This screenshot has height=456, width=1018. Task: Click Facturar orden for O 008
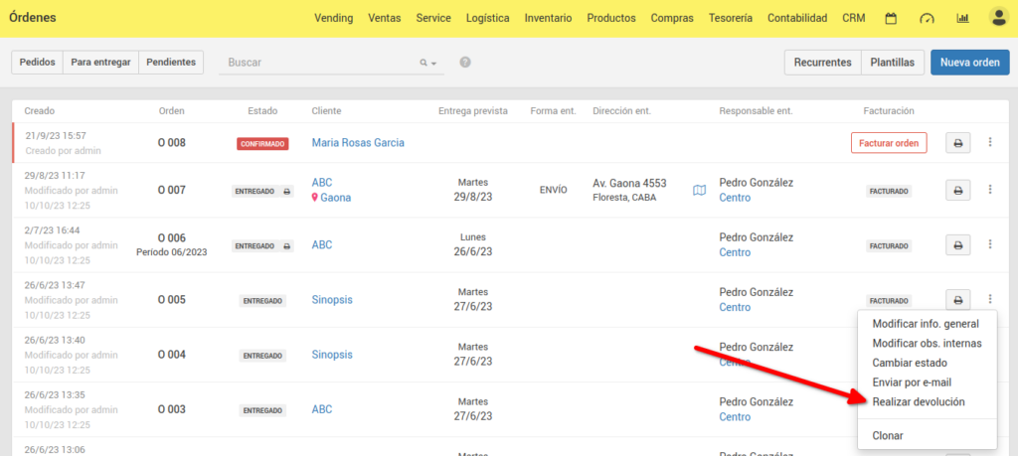(889, 143)
